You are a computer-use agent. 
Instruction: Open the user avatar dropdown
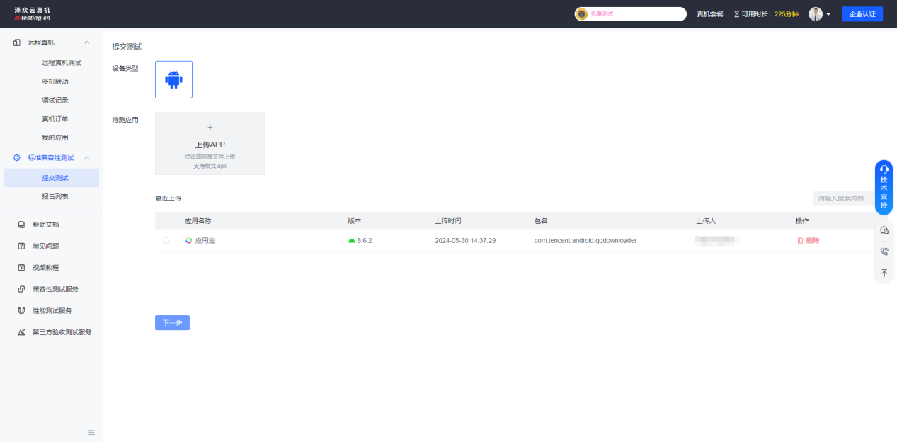(x=819, y=14)
